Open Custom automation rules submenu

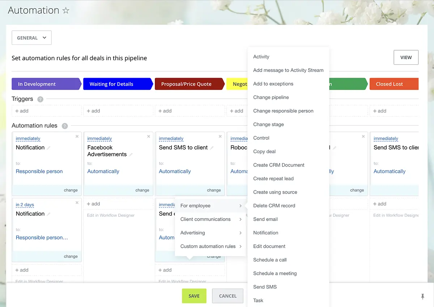[211, 246]
